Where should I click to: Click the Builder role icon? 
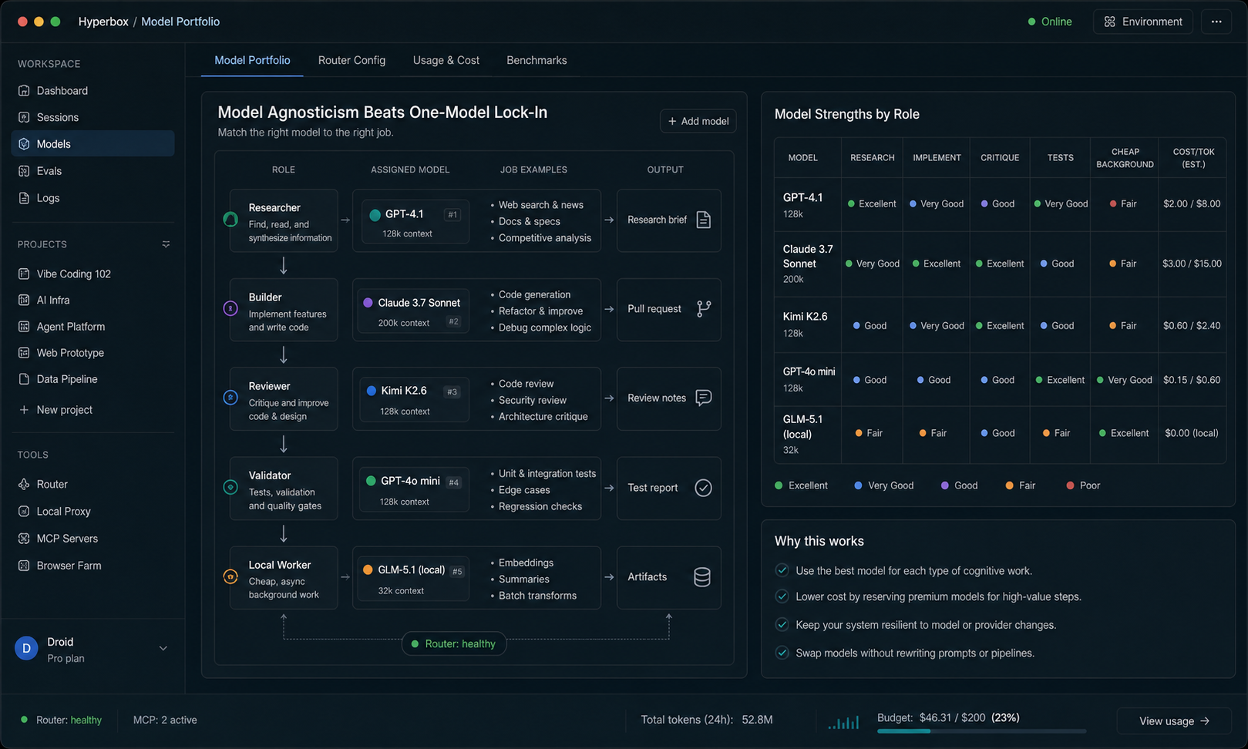click(x=230, y=309)
